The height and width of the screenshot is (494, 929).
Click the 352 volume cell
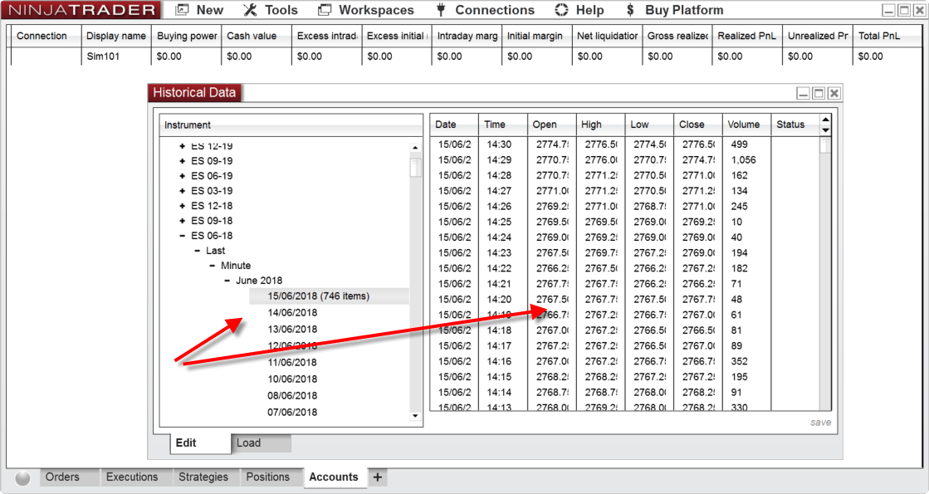coord(740,361)
